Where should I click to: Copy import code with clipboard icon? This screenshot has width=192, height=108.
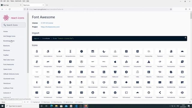pyautogui.click(x=185, y=37)
